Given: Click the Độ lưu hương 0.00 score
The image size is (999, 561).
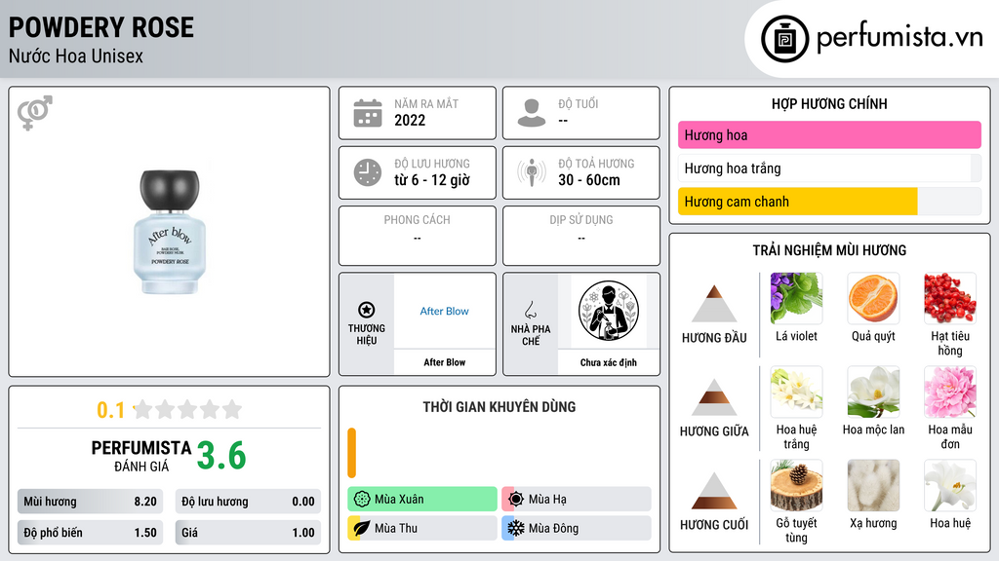Looking at the screenshot, I should 248,502.
